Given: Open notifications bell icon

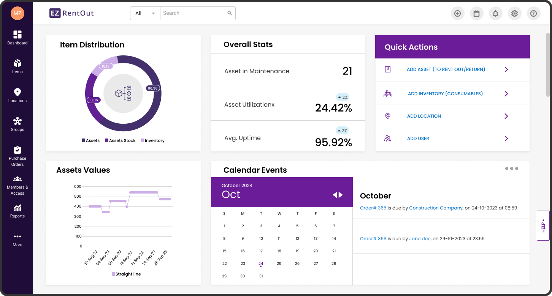Looking at the screenshot, I should (495, 13).
